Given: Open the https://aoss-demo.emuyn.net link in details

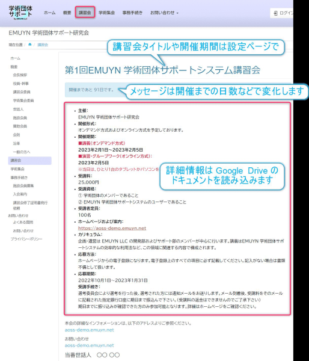Looking at the screenshot, I should point(112,228).
